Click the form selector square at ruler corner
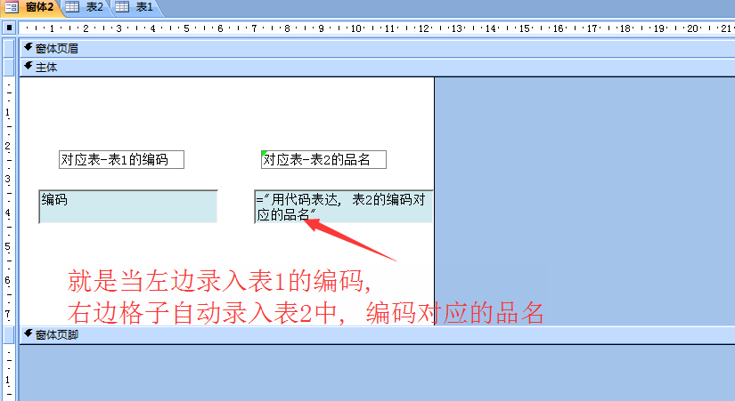 [x=9, y=28]
